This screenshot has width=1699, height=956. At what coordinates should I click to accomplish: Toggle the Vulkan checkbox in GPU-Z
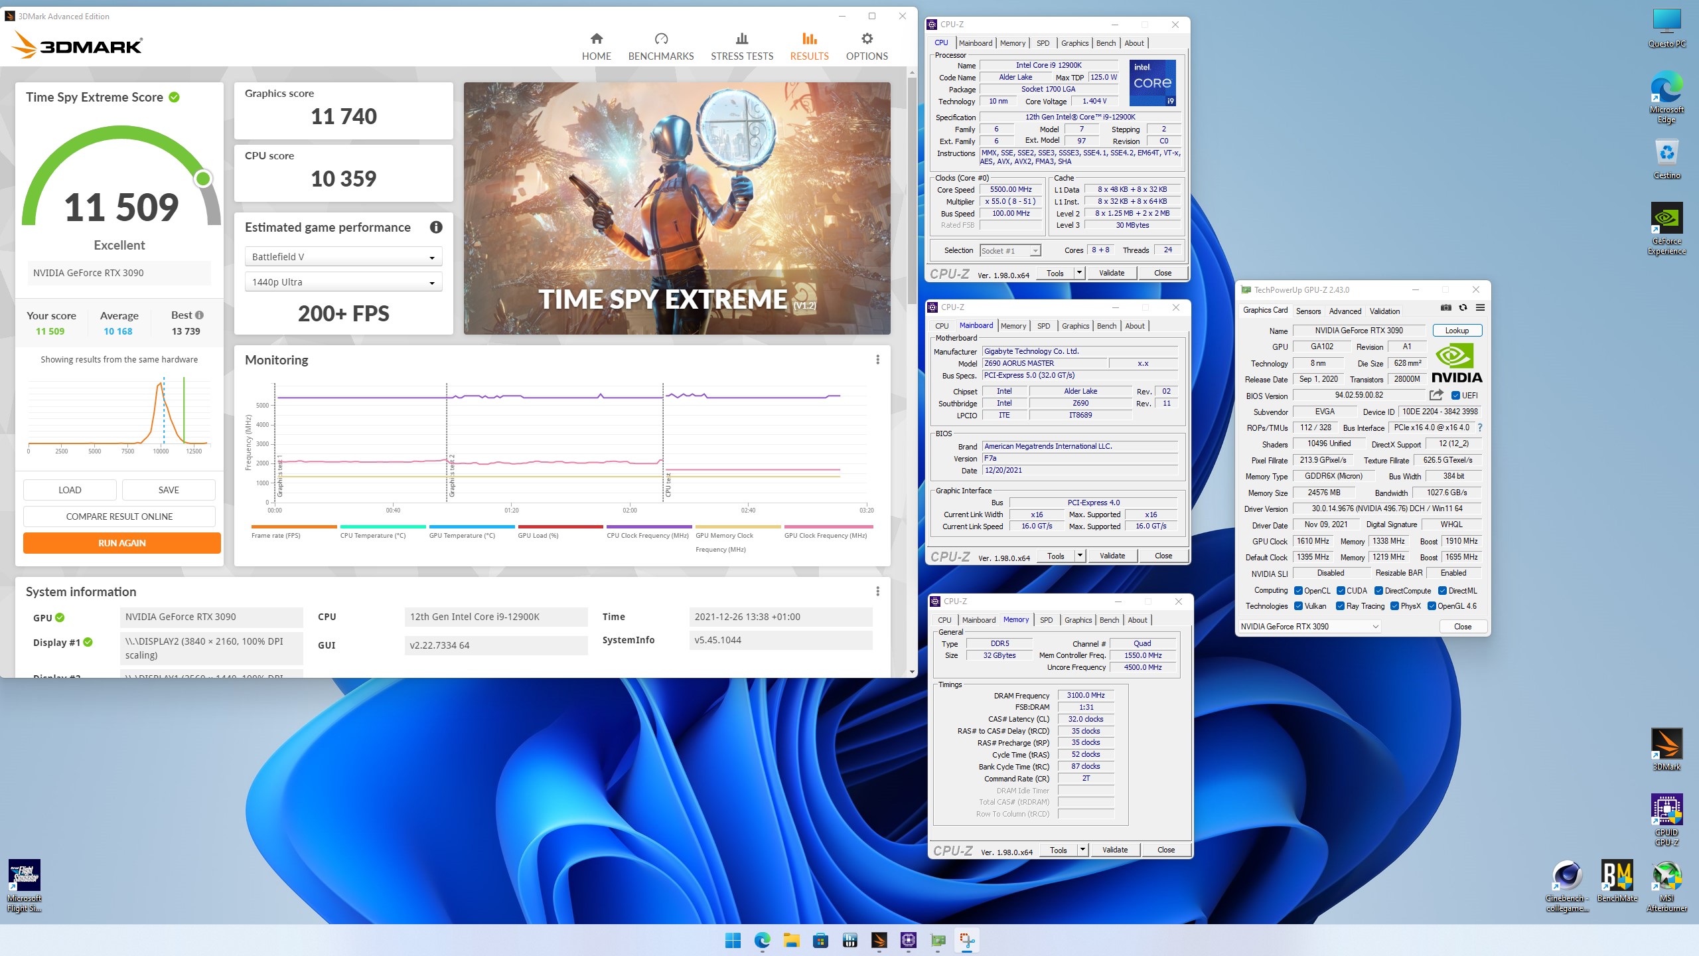[x=1298, y=606]
